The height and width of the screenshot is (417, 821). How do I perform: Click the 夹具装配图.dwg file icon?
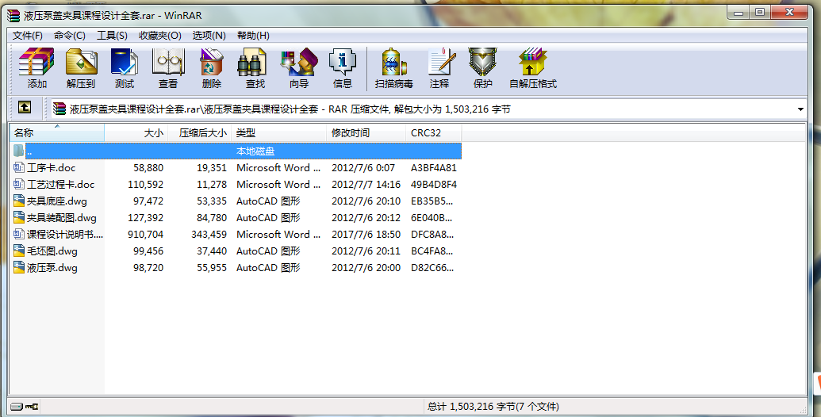[19, 218]
